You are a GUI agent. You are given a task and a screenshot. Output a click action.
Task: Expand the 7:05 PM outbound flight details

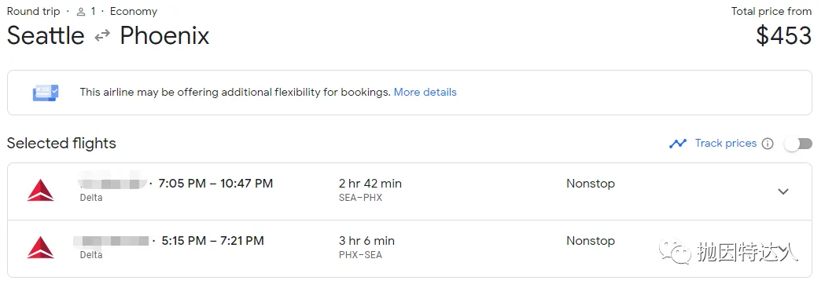click(783, 191)
